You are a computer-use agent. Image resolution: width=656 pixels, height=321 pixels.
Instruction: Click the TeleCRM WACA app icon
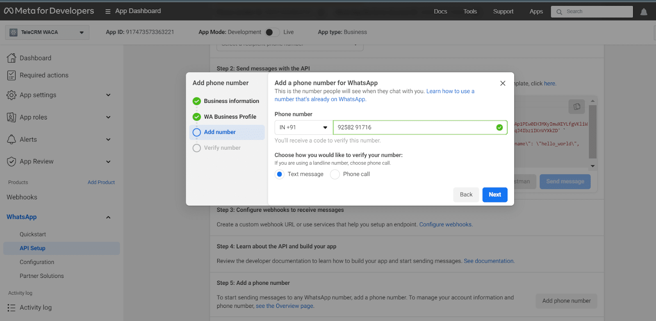14,32
